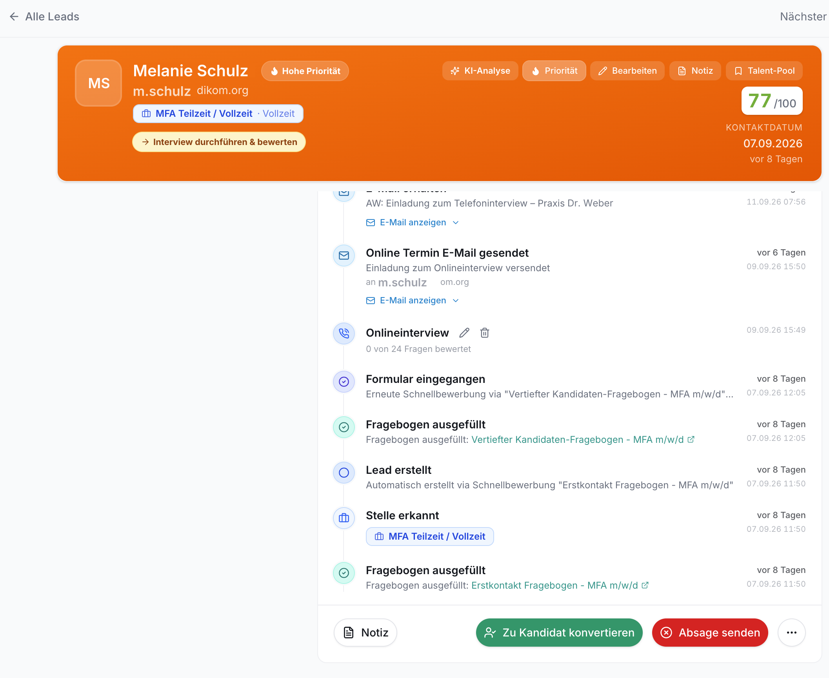Click the Lead erstellt circle icon
Image resolution: width=829 pixels, height=678 pixels.
(344, 473)
